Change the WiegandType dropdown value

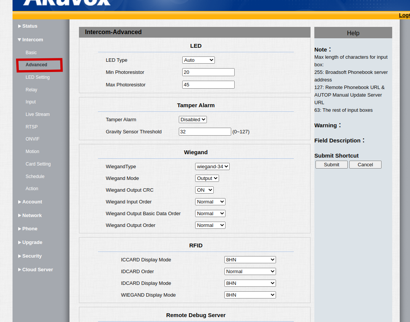point(212,167)
